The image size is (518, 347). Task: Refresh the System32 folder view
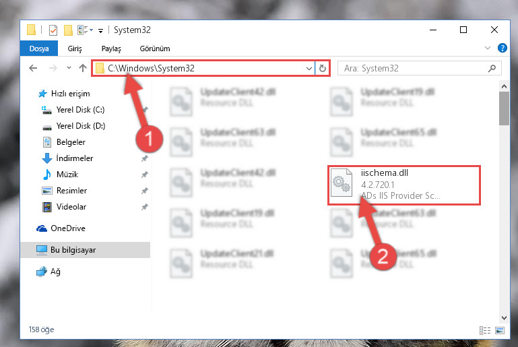tap(323, 69)
